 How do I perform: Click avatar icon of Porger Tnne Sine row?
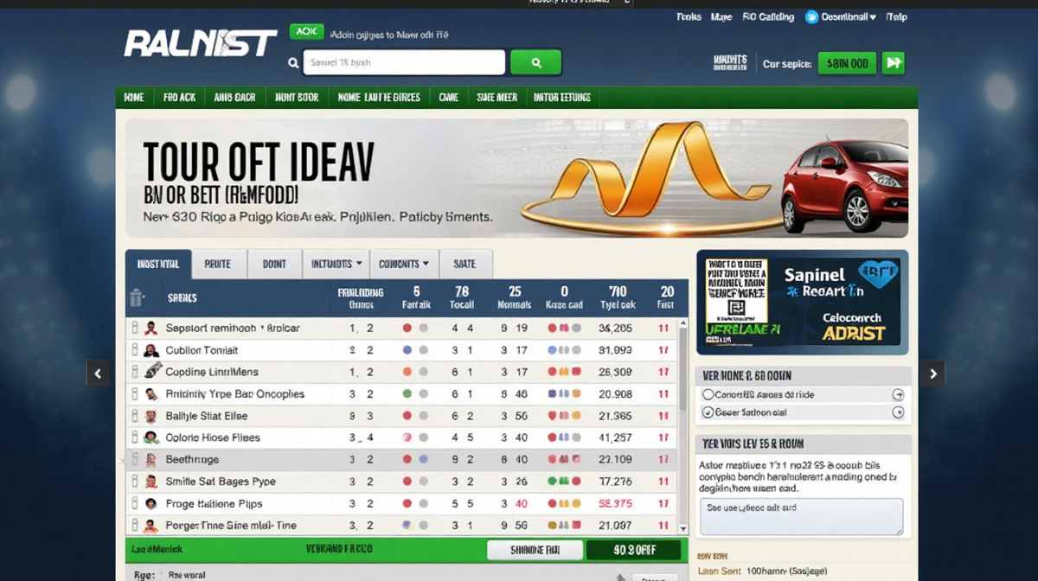(x=151, y=525)
